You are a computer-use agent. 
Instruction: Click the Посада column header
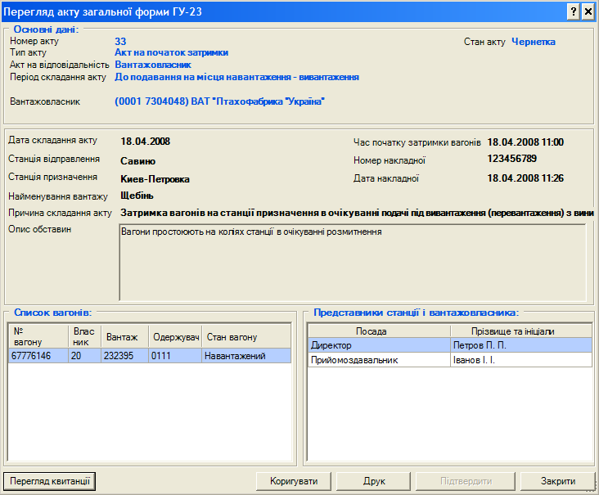379,331
